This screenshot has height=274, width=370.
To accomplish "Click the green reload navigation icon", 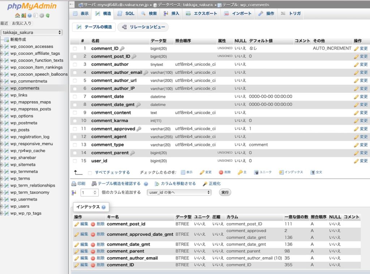I will click(48, 16).
